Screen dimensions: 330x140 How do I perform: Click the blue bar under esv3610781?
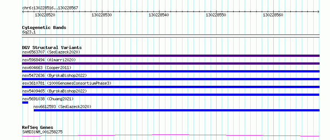(171, 87)
